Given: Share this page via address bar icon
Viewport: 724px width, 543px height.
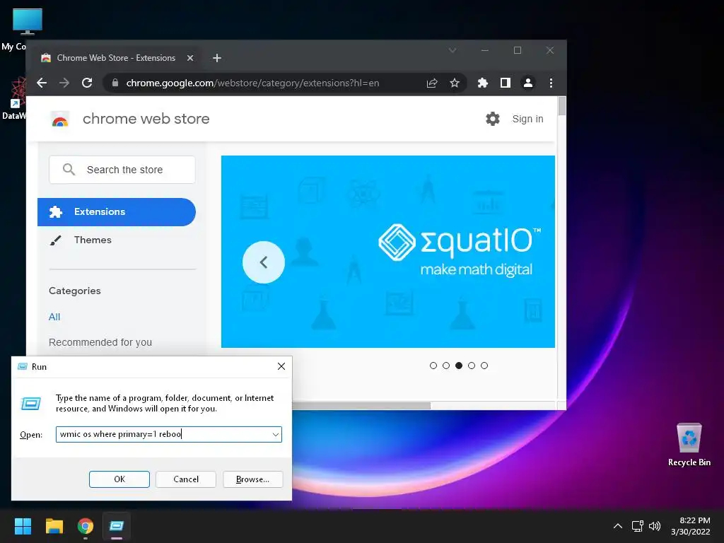Looking at the screenshot, I should (432, 83).
